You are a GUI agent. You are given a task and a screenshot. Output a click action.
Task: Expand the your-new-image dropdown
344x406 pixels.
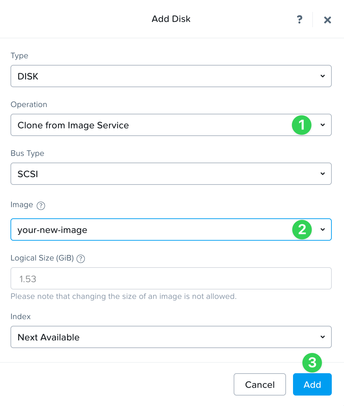point(171,230)
